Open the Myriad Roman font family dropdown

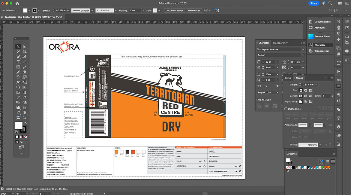(x=303, y=49)
